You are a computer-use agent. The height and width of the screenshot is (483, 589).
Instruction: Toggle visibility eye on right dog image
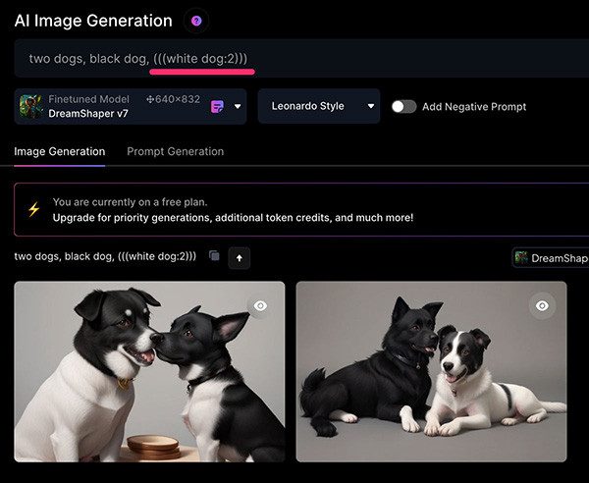(542, 305)
